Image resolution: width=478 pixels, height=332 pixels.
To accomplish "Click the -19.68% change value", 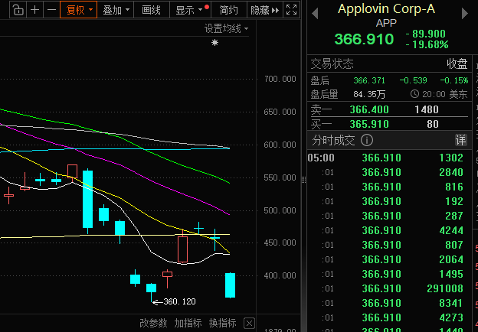I will point(427,44).
